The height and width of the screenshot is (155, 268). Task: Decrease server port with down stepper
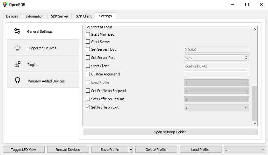coord(246,59)
